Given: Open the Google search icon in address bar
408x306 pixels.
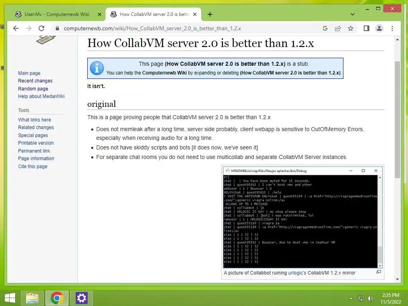Looking at the screenshot, I should point(325,28).
